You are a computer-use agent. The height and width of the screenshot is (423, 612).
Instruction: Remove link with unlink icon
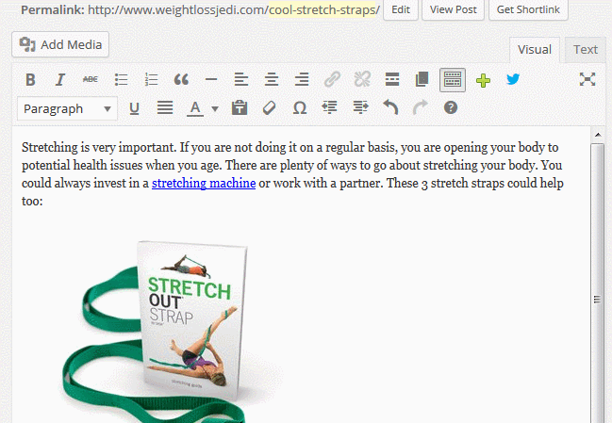click(x=362, y=80)
